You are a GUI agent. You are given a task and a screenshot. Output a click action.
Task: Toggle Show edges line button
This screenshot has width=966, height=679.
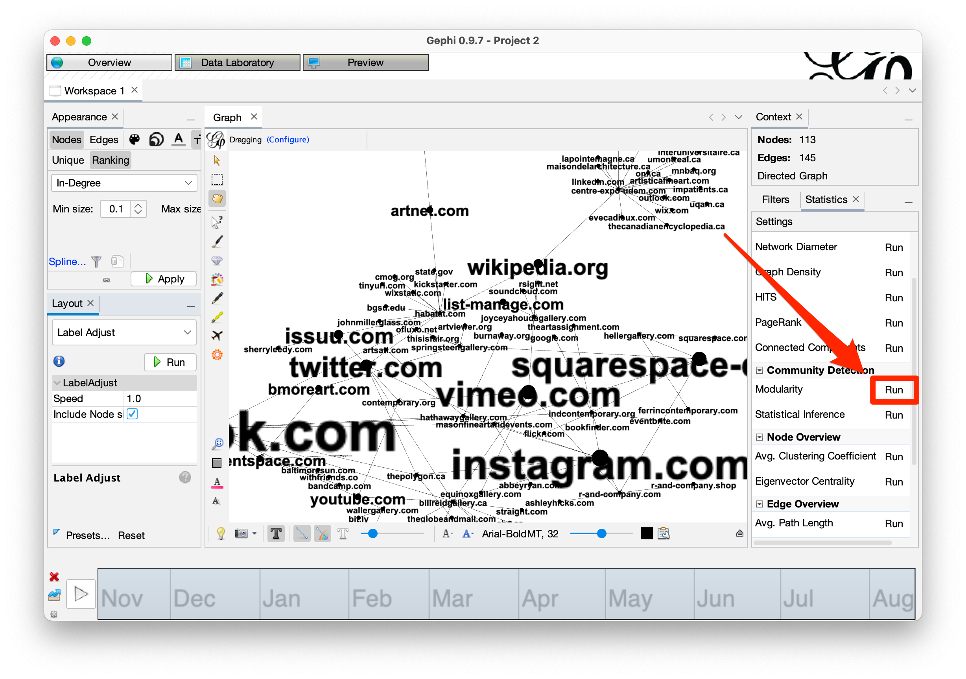(302, 534)
